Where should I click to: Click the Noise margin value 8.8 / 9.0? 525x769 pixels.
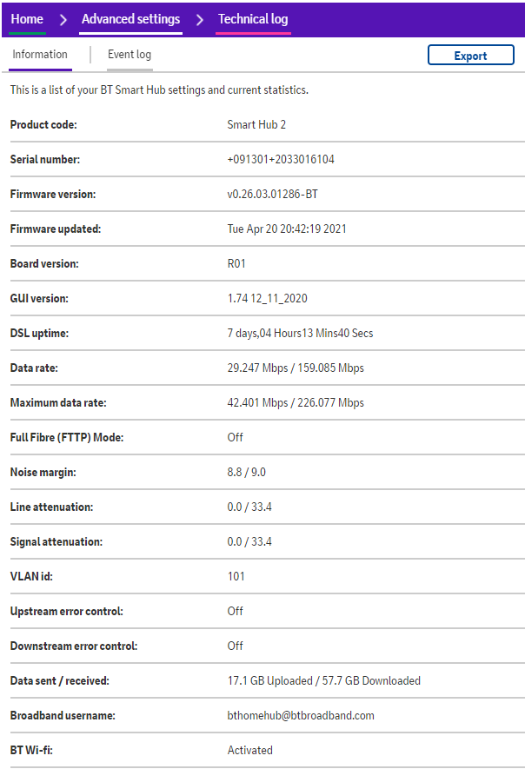[x=247, y=473]
